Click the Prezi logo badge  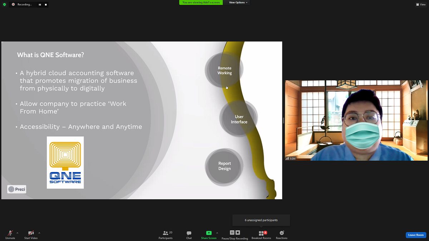17,189
